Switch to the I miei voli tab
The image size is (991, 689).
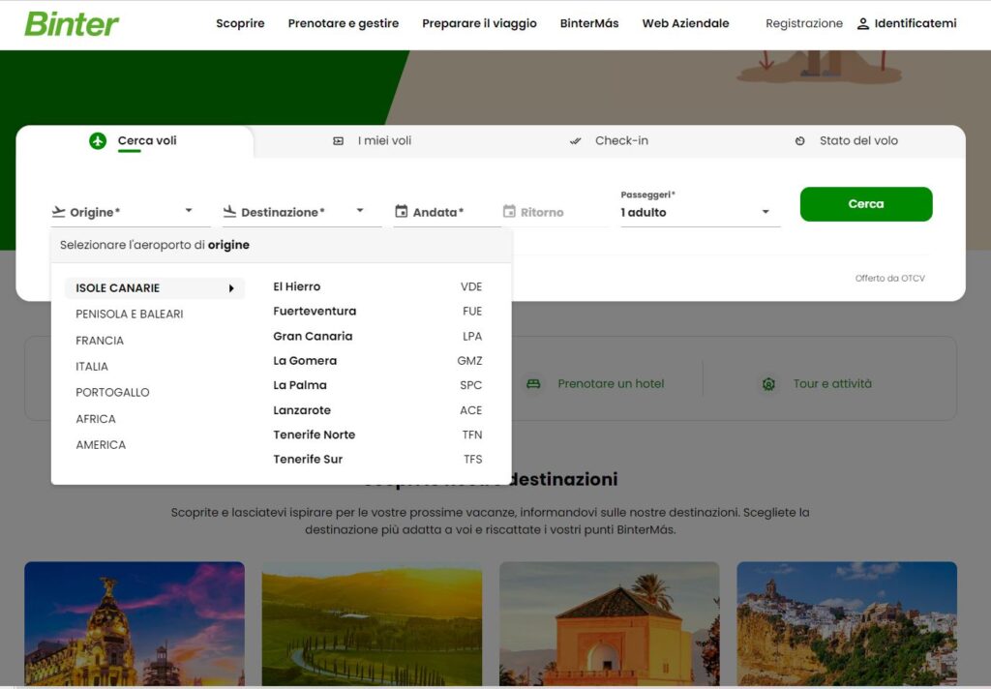click(x=373, y=141)
